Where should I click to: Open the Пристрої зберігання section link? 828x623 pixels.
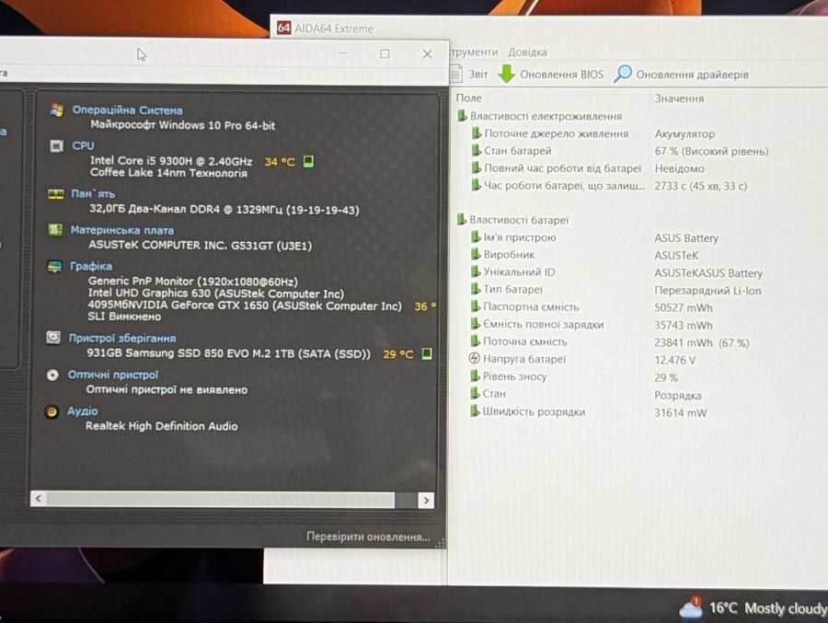(122, 338)
